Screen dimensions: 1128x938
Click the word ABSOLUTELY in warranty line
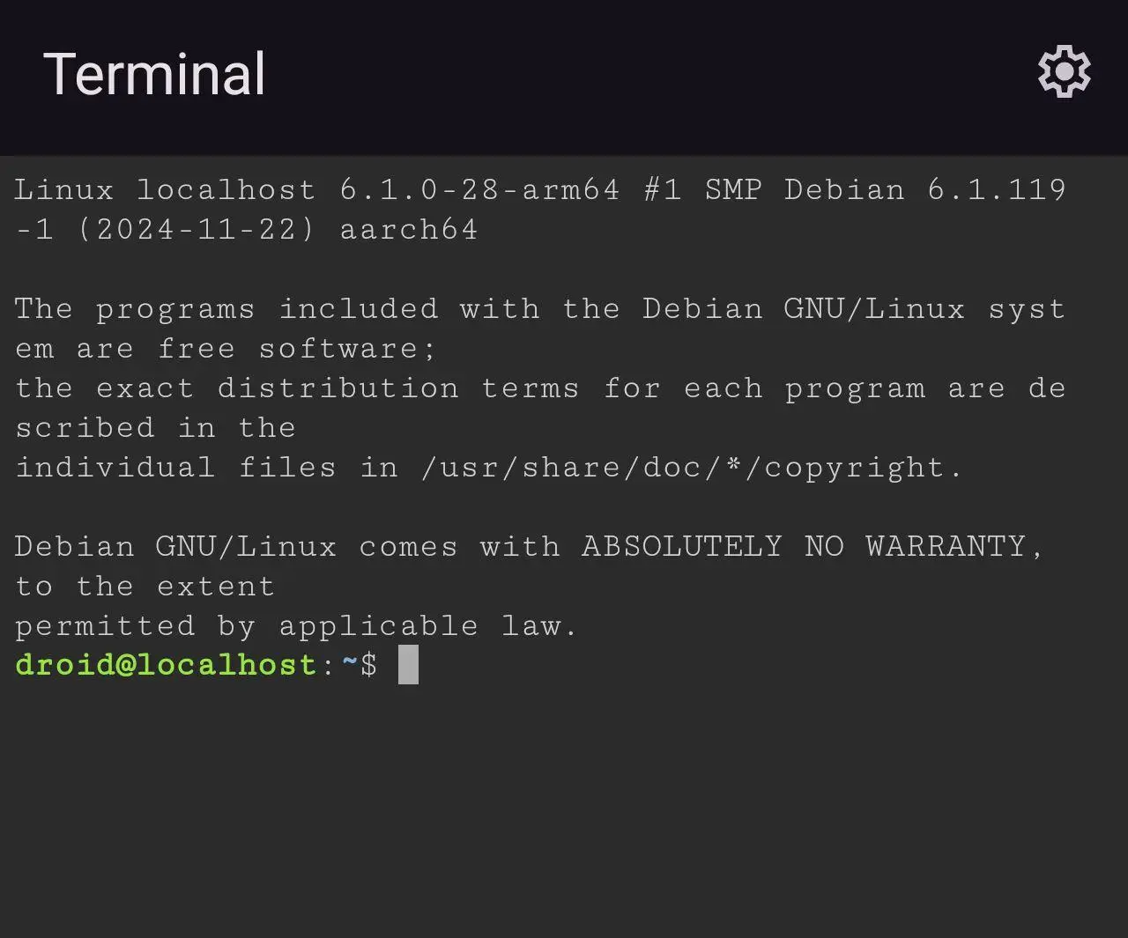681,547
